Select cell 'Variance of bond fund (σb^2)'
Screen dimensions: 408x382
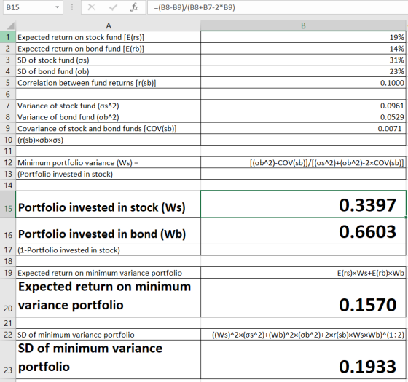coord(109,117)
